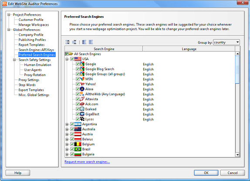The width and height of the screenshot is (250, 181).
Task: Click the search engine list scrollbar thumb
Action: coord(237,70)
